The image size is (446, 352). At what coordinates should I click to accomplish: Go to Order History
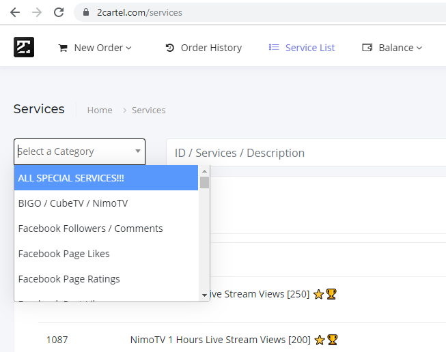pyautogui.click(x=211, y=48)
